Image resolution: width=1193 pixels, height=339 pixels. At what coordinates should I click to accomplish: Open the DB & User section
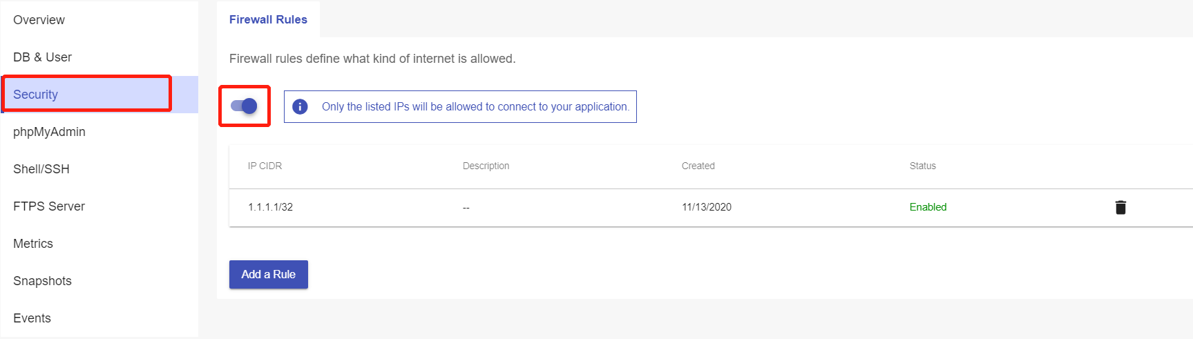click(42, 57)
